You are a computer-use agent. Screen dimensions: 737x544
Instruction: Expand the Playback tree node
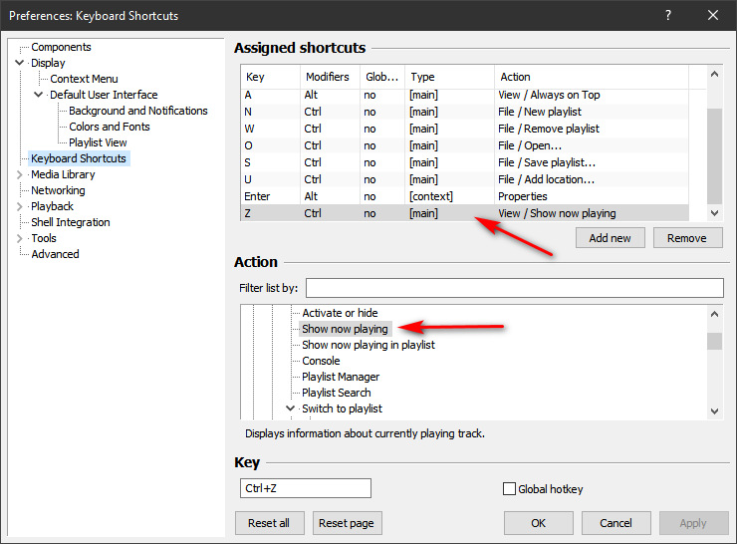(20, 206)
